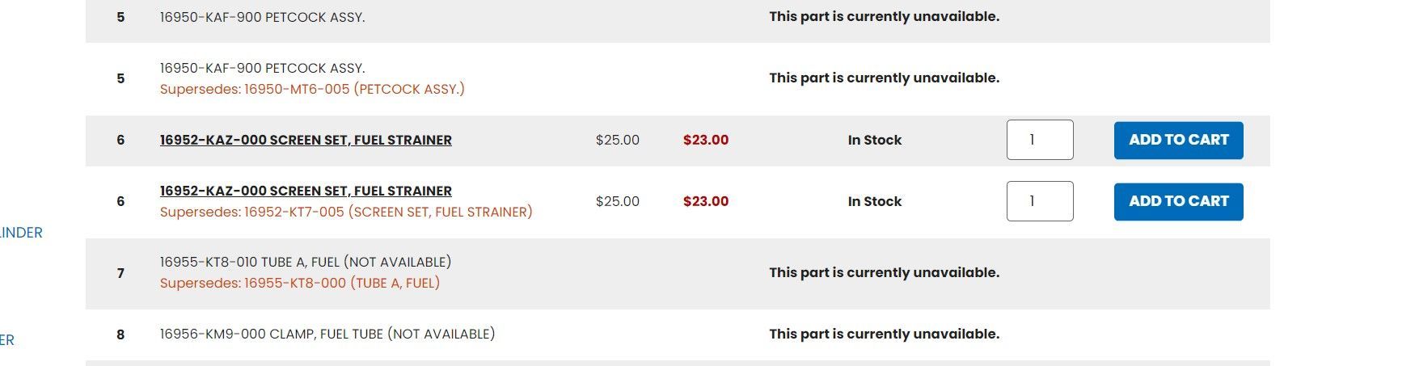The width and height of the screenshot is (1415, 366).
Task: Click reference number 7 for TUBE A
Action: [120, 273]
